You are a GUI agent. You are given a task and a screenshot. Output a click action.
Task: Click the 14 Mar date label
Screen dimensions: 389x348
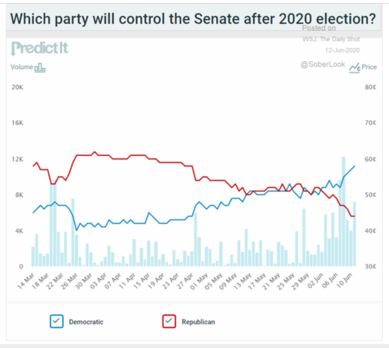[26, 281]
